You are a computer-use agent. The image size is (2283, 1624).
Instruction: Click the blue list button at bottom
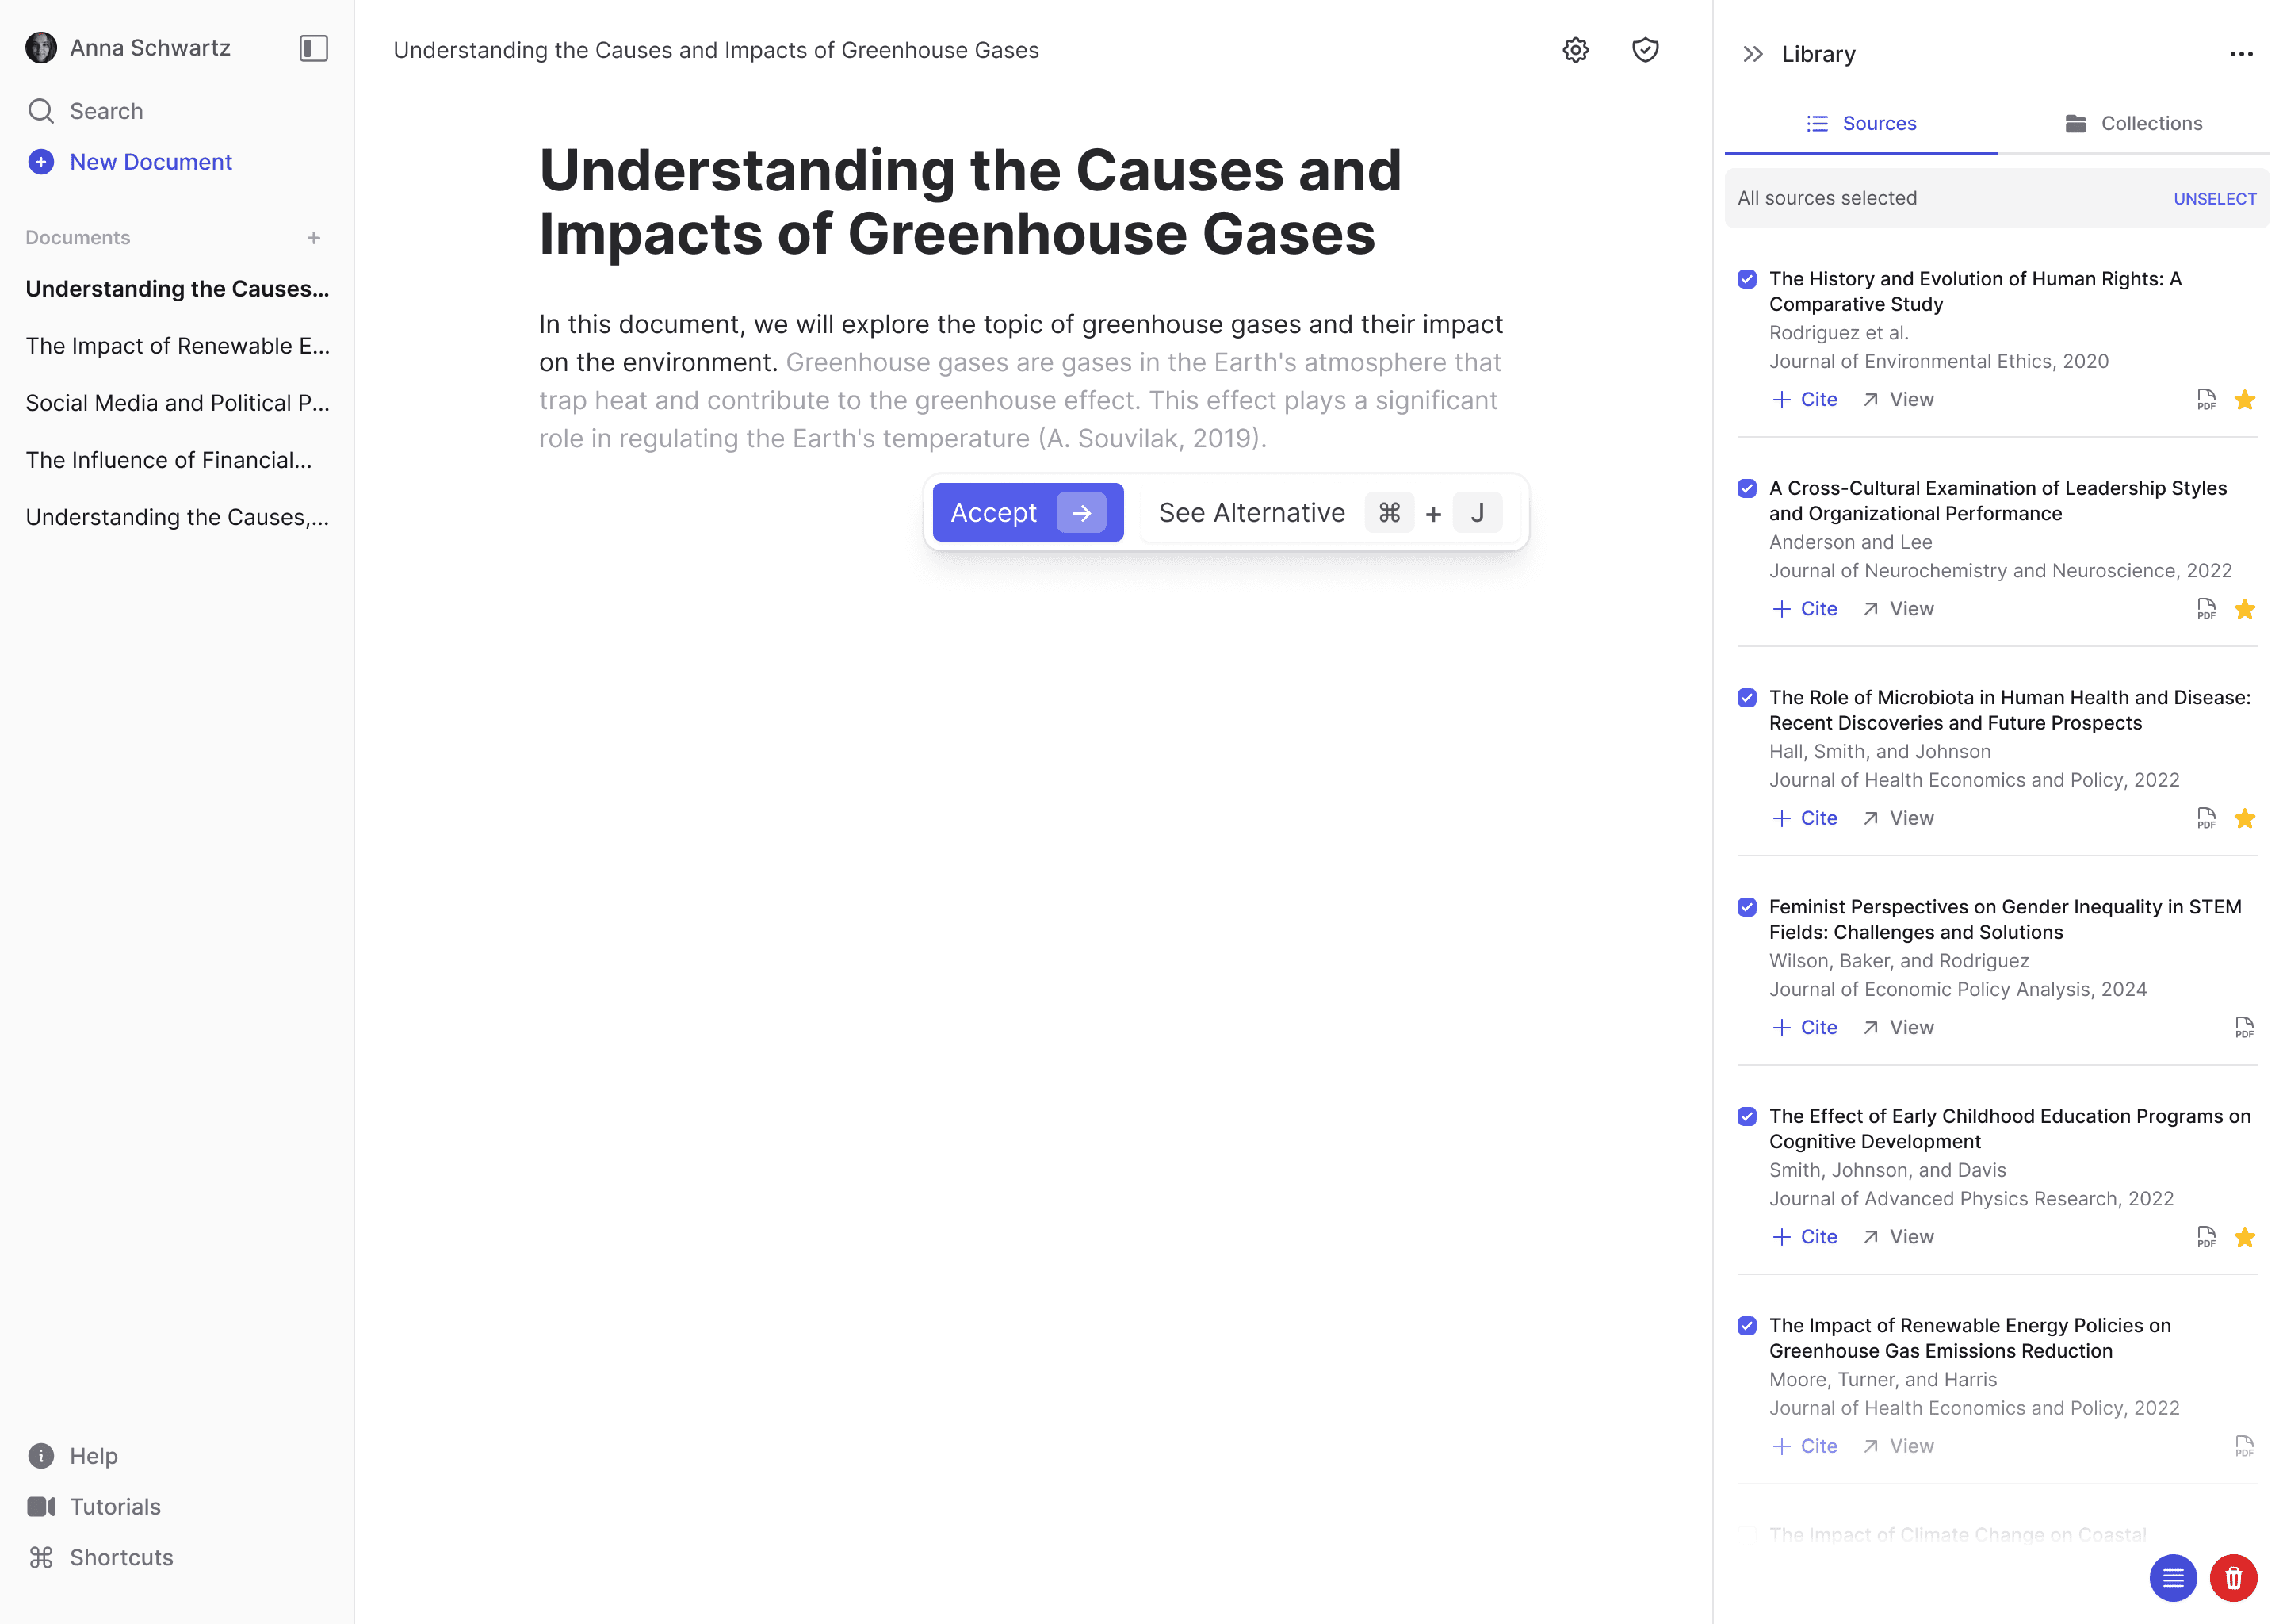click(x=2172, y=1578)
